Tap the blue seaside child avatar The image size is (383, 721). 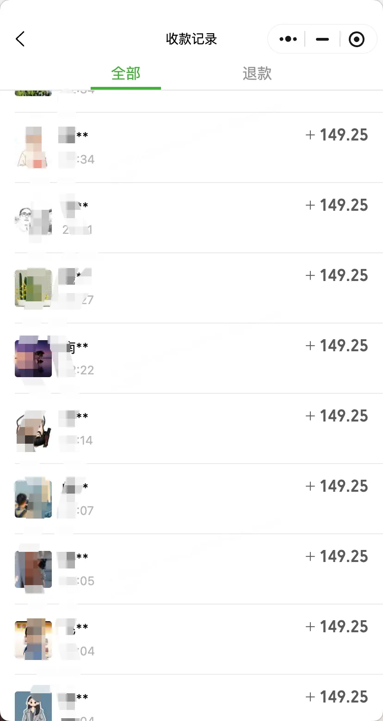33,499
